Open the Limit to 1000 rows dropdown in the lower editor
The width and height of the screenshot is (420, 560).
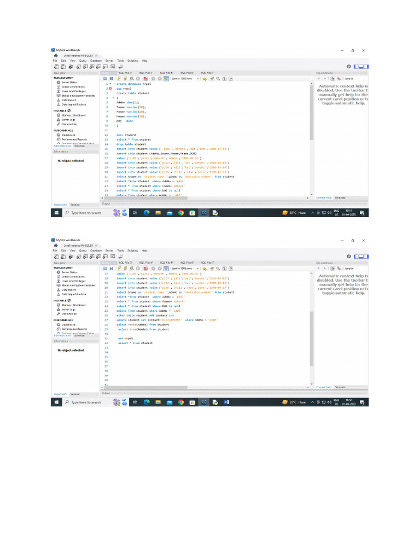[x=185, y=268]
